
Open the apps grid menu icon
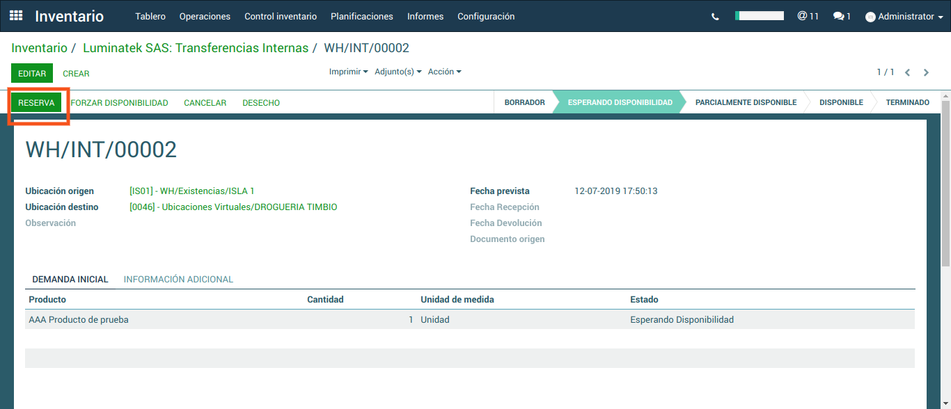(16, 16)
